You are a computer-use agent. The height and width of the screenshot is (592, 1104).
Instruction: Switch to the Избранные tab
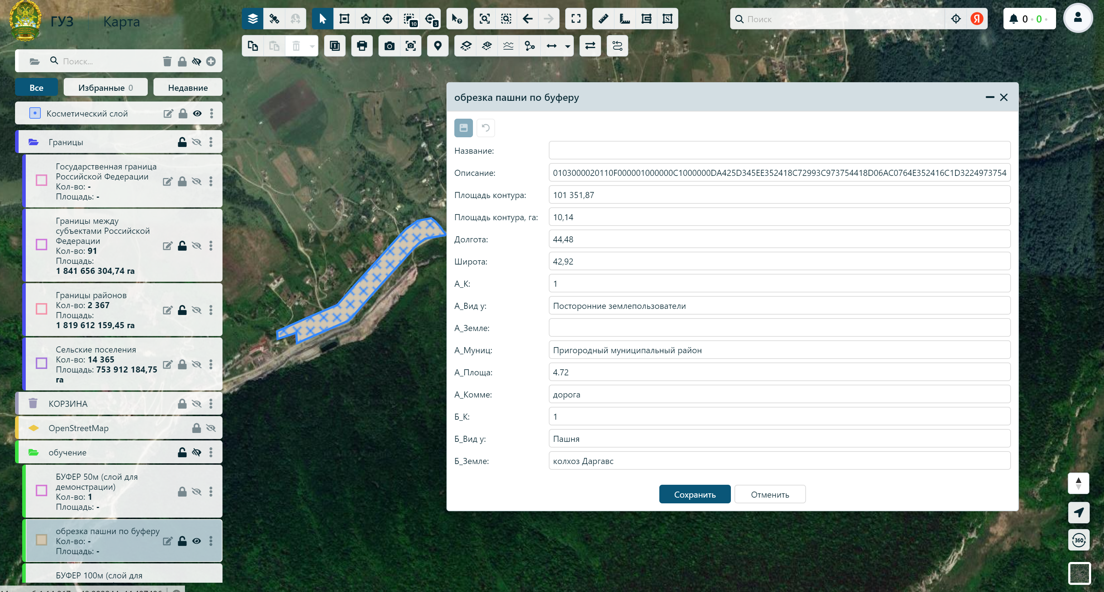tap(106, 87)
